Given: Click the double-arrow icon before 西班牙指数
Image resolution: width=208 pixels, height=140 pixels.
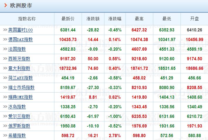Looking at the screenshot, I should point(5,59).
